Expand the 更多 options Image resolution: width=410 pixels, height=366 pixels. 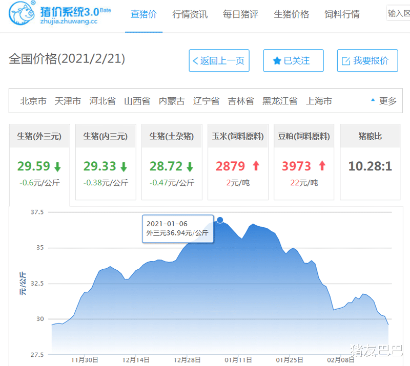click(387, 101)
